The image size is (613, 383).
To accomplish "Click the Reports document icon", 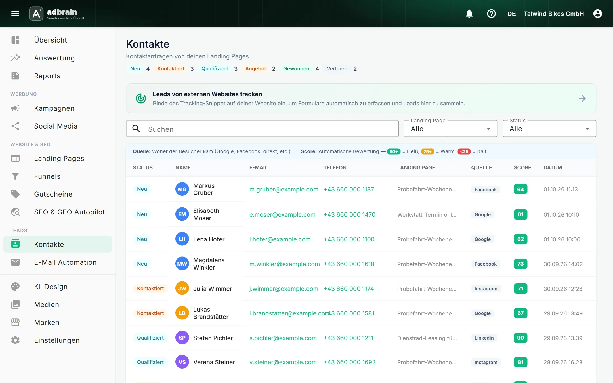I will pos(15,76).
